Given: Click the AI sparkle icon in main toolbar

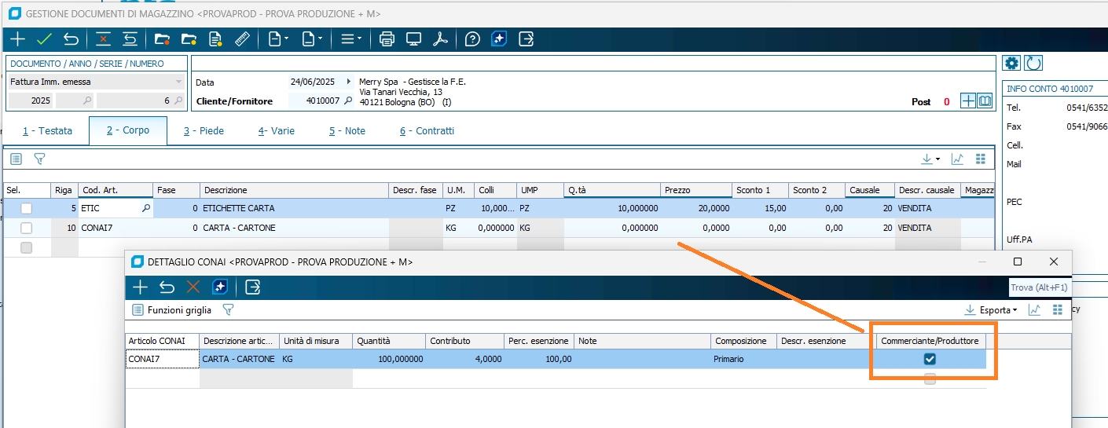Looking at the screenshot, I should click(x=498, y=38).
